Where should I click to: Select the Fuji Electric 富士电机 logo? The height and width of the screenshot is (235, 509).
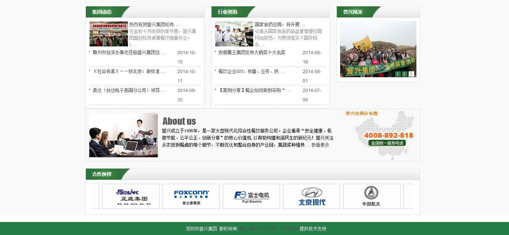251,196
